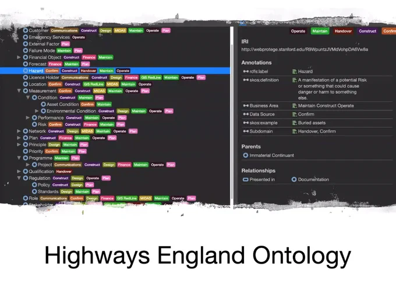Click the Hazard rdfs:label value field
396x295 pixels.
pyautogui.click(x=305, y=72)
